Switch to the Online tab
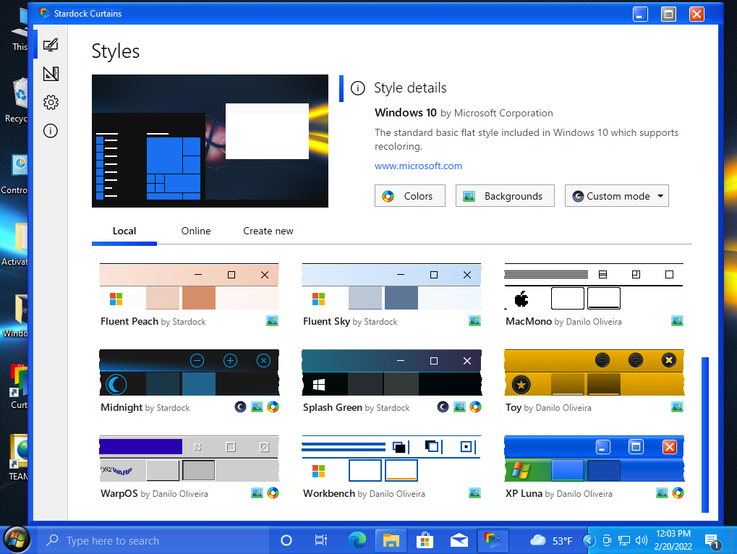The image size is (737, 554). click(196, 231)
